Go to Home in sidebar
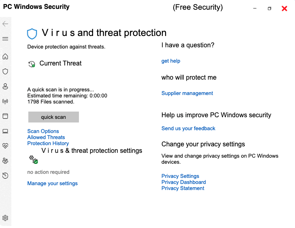Screen dimensions: 295x228 (5, 56)
